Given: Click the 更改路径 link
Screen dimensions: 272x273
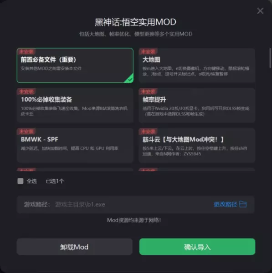Looking at the screenshot, I should [225, 204].
